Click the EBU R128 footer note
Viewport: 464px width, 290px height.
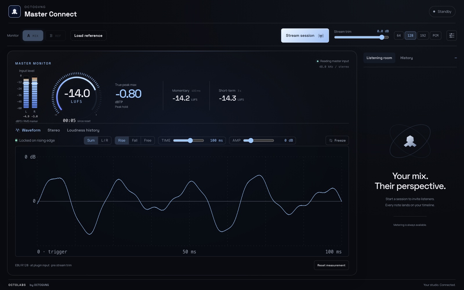pos(43,265)
